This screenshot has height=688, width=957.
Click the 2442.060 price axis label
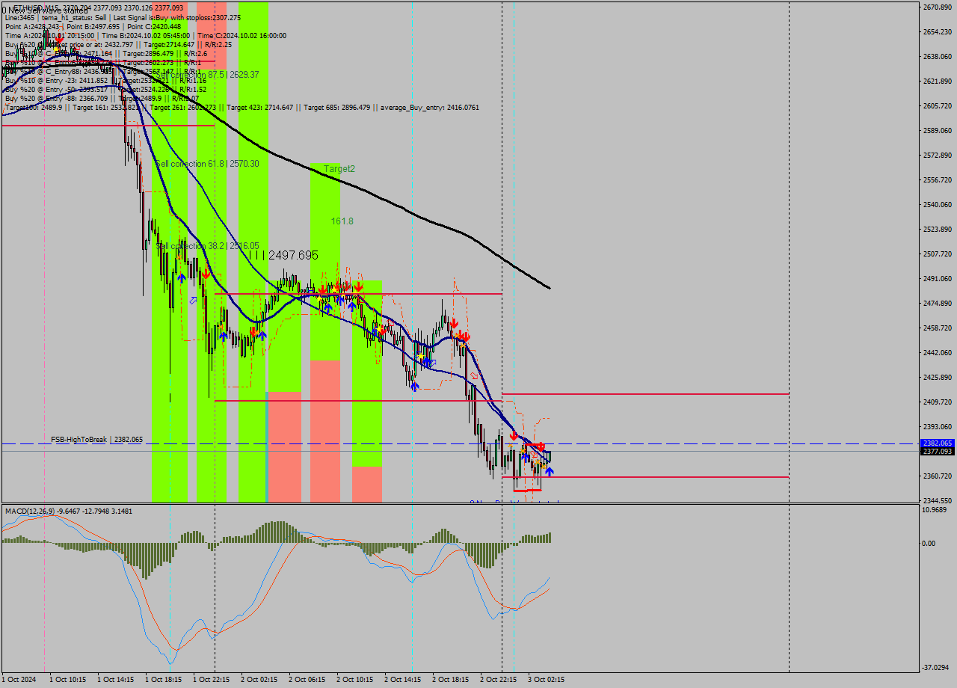(938, 352)
